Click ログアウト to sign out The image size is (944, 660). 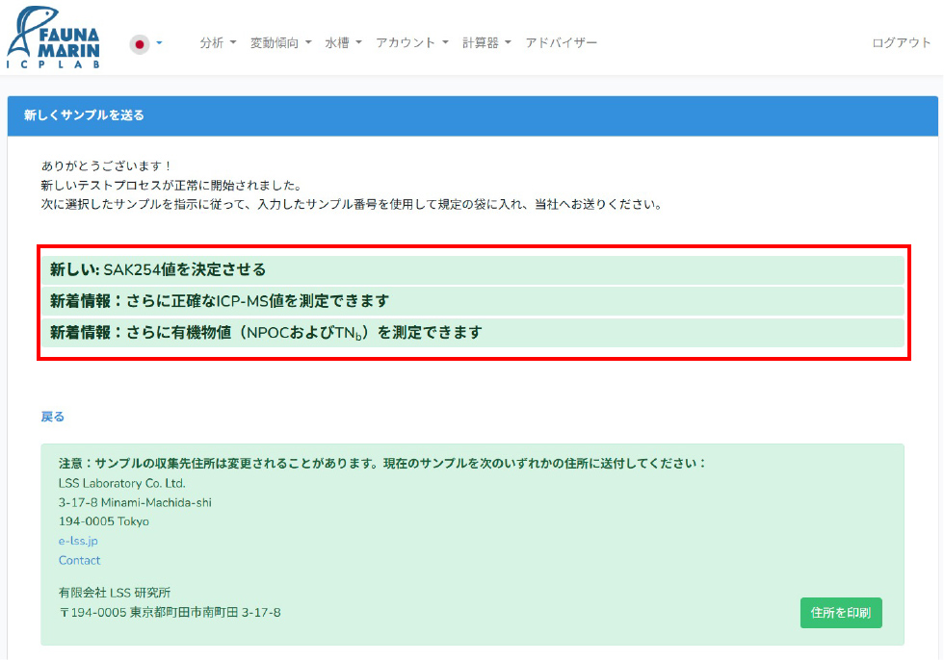click(901, 43)
